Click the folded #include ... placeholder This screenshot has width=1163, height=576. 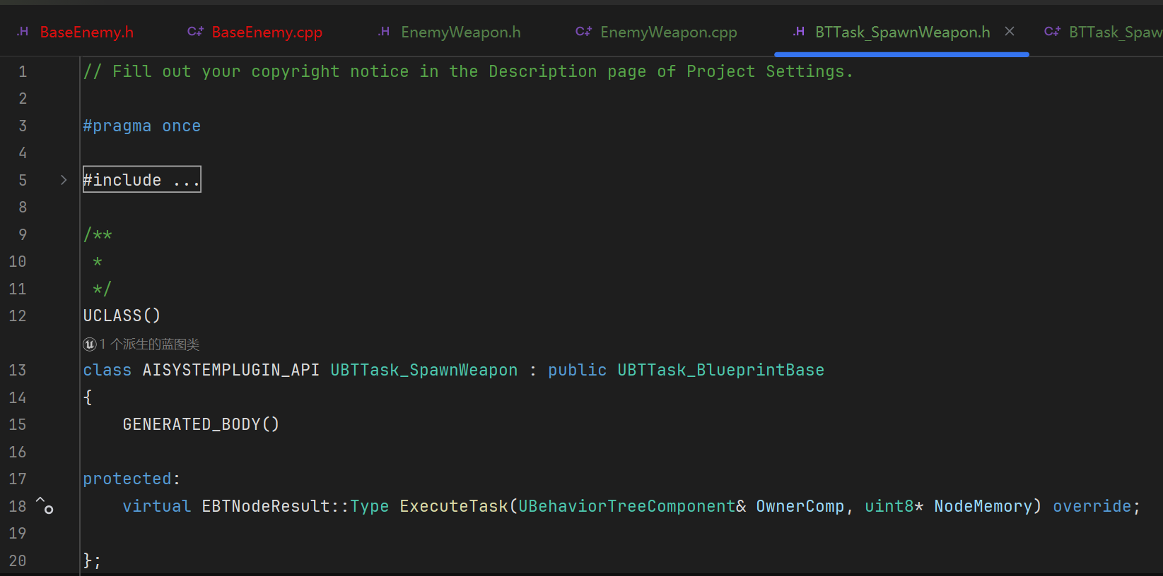click(x=142, y=179)
